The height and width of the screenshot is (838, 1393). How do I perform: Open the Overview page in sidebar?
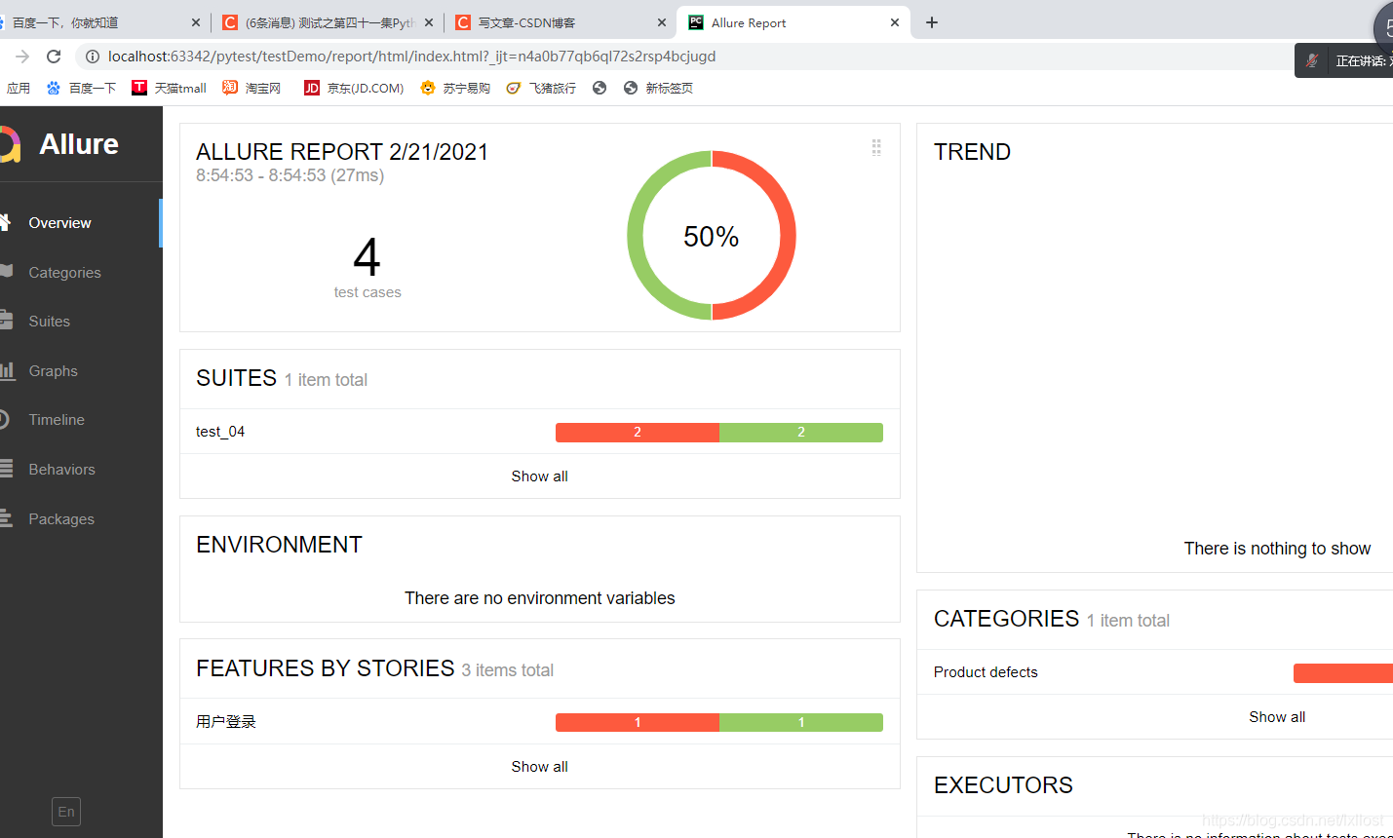coord(80,223)
